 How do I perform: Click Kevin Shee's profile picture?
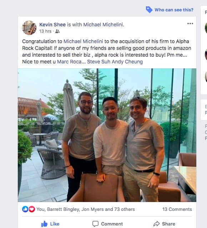29,28
